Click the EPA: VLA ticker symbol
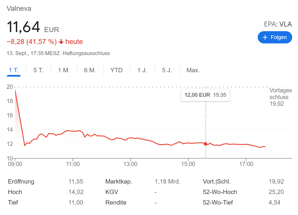 point(278,24)
